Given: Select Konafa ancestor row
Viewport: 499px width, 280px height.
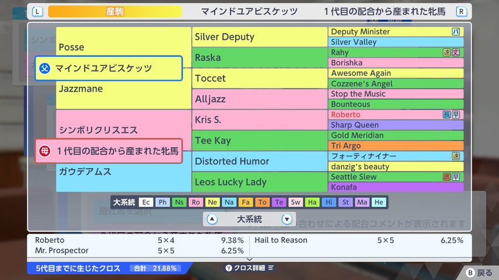Looking at the screenshot, I should (396, 187).
